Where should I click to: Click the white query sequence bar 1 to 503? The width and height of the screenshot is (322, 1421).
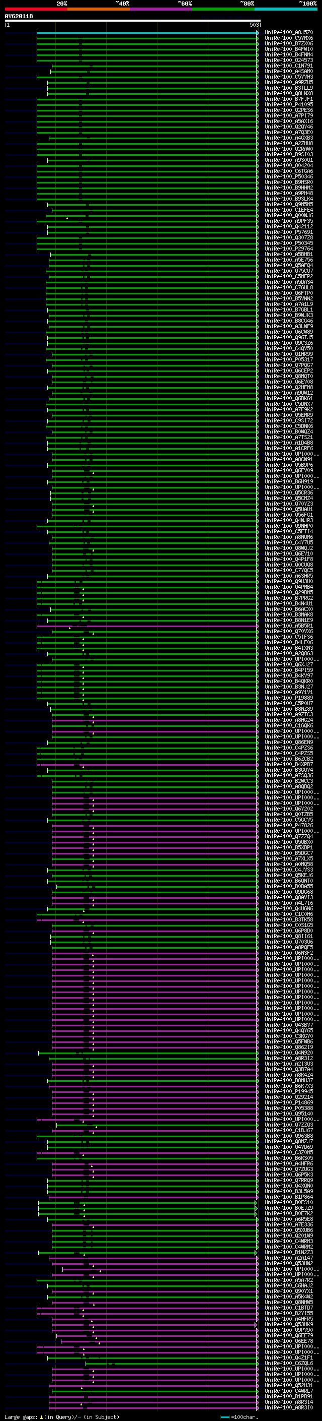[132, 21]
